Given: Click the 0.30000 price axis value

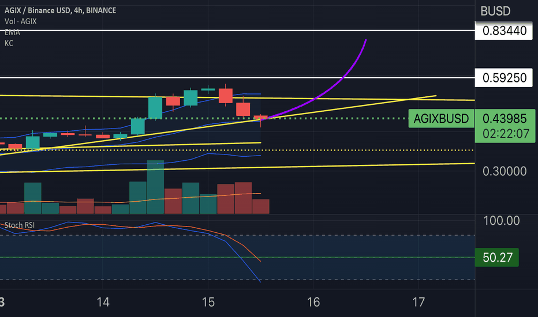Looking at the screenshot, I should coord(505,171).
